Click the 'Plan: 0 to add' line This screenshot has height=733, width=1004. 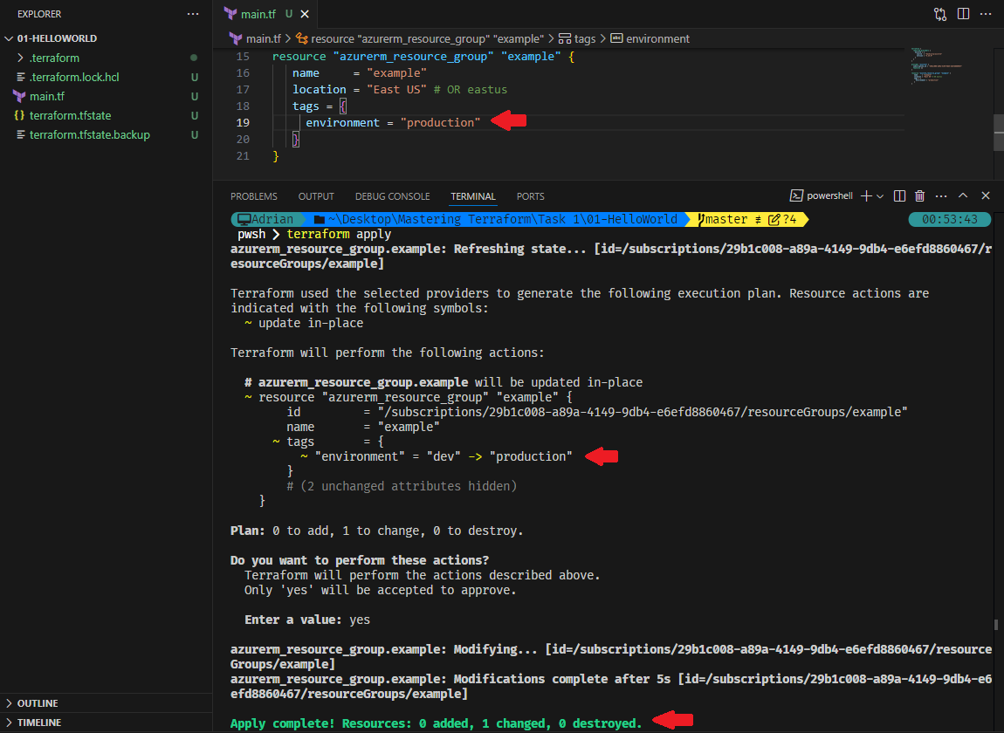click(376, 531)
